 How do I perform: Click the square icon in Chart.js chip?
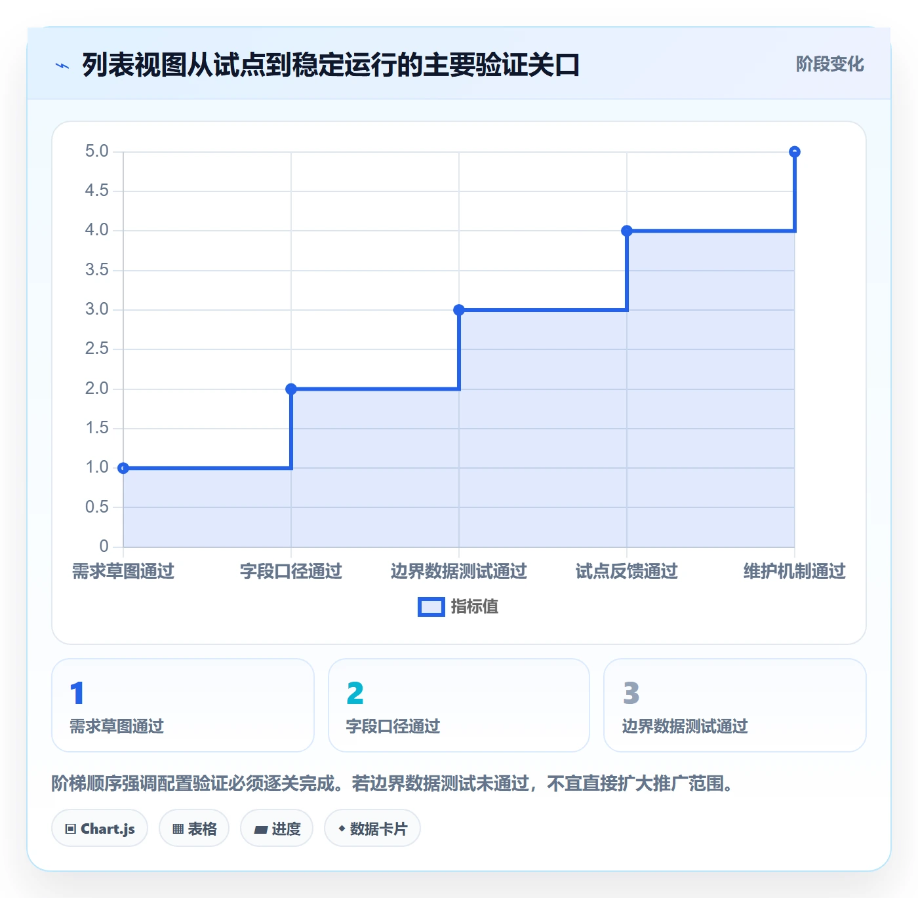click(x=71, y=829)
